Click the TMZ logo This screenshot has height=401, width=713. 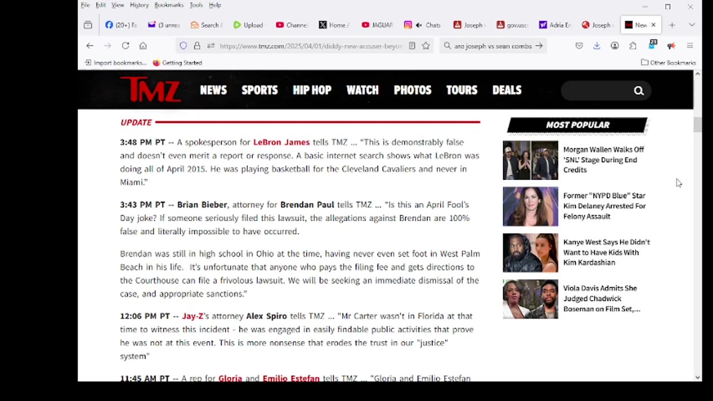click(150, 90)
